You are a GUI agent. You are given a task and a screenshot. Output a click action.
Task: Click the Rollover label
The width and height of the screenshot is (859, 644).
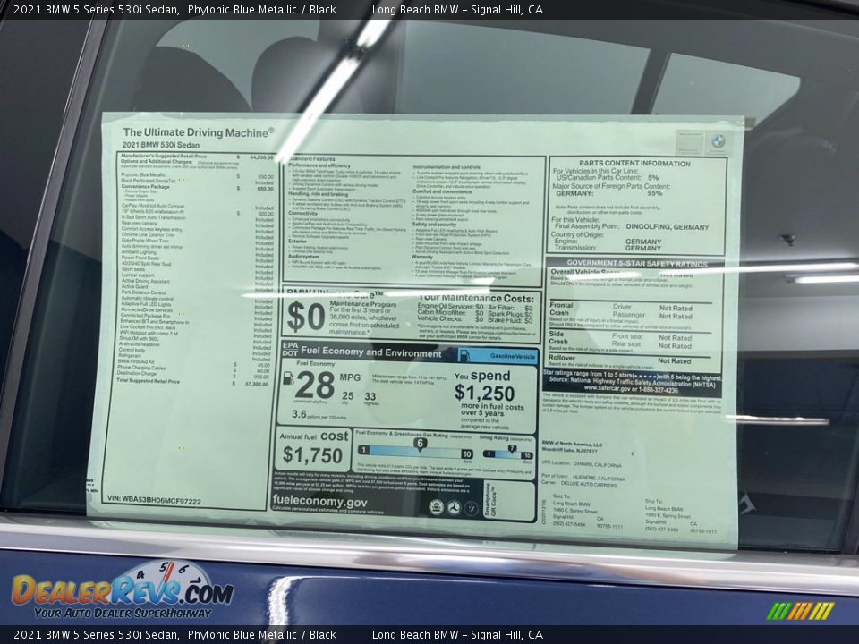click(x=562, y=358)
